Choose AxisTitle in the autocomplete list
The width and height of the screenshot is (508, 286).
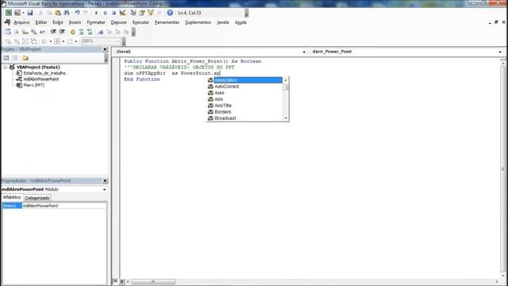pyautogui.click(x=245, y=106)
